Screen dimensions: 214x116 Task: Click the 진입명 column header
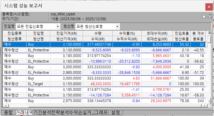[38, 33]
